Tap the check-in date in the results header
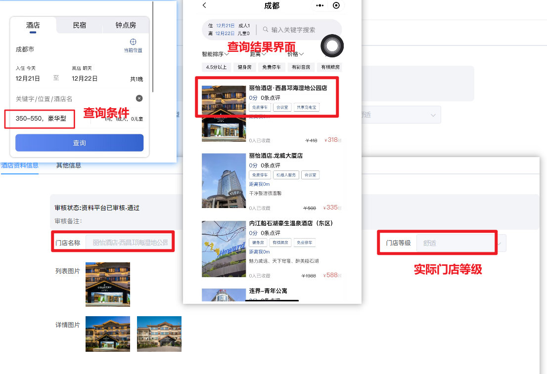 pos(225,26)
